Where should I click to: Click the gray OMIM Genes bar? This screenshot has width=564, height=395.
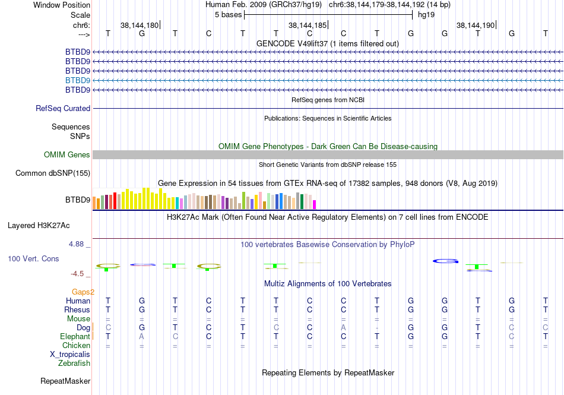328,154
